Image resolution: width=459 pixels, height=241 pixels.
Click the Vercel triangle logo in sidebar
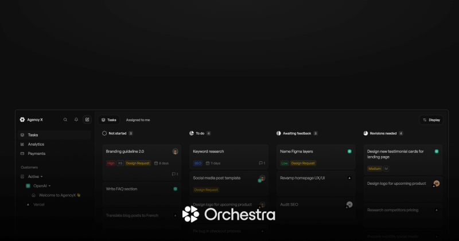[28, 204]
